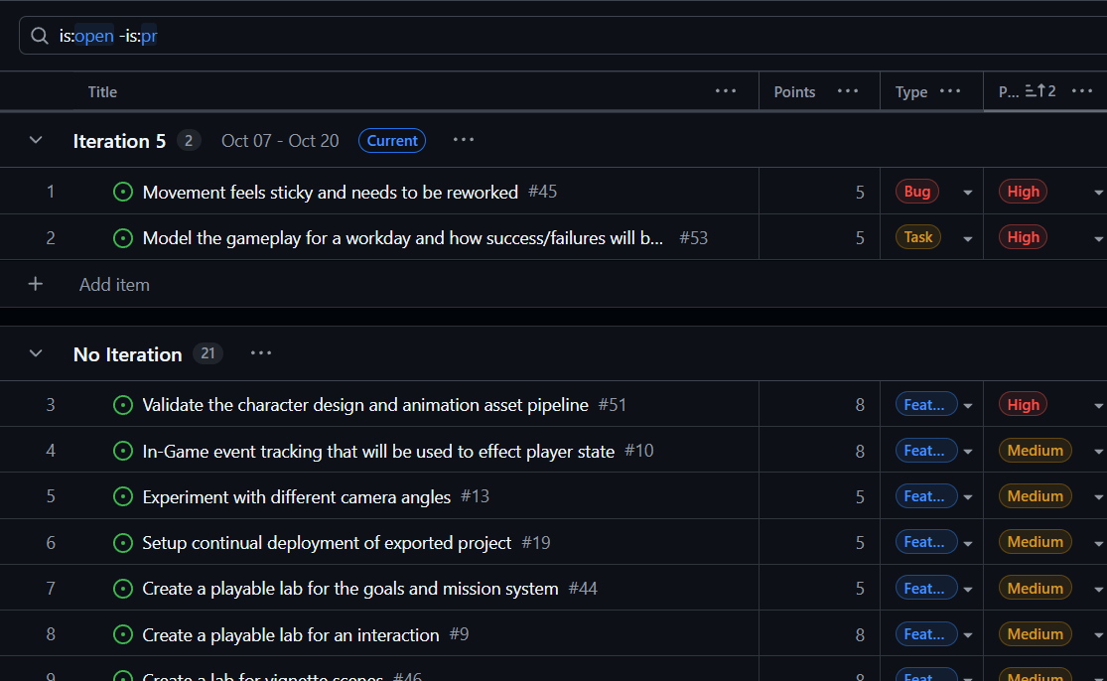Open No Iteration group actions menu
1107x681 pixels.
(260, 352)
